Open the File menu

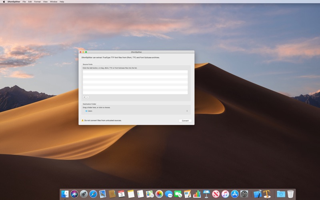24,2
